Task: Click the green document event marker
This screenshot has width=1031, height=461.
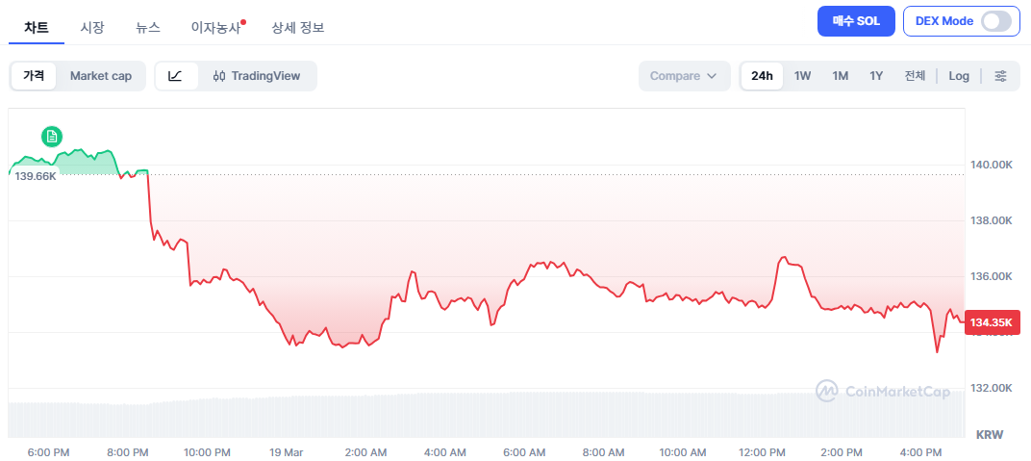Action: [52, 137]
